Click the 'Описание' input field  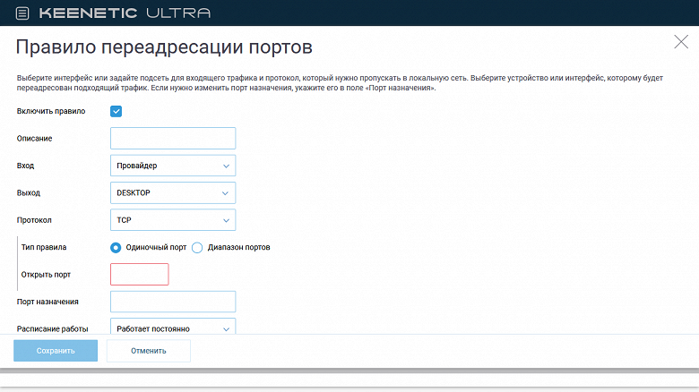tap(173, 138)
